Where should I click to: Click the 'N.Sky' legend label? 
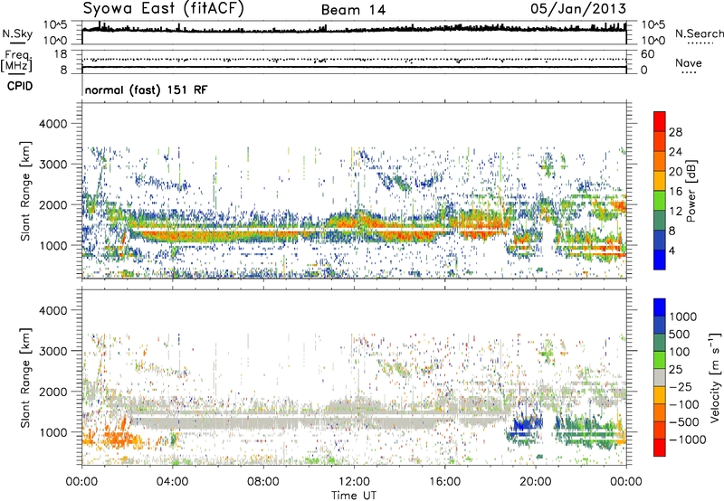tap(17, 33)
